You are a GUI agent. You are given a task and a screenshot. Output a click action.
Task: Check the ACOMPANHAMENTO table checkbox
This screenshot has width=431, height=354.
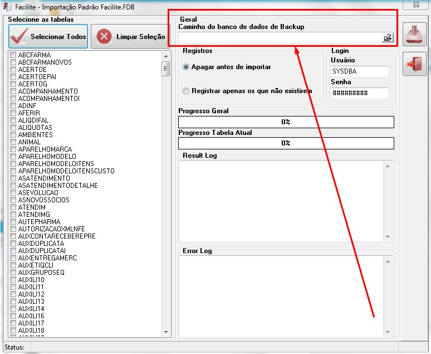point(13,91)
